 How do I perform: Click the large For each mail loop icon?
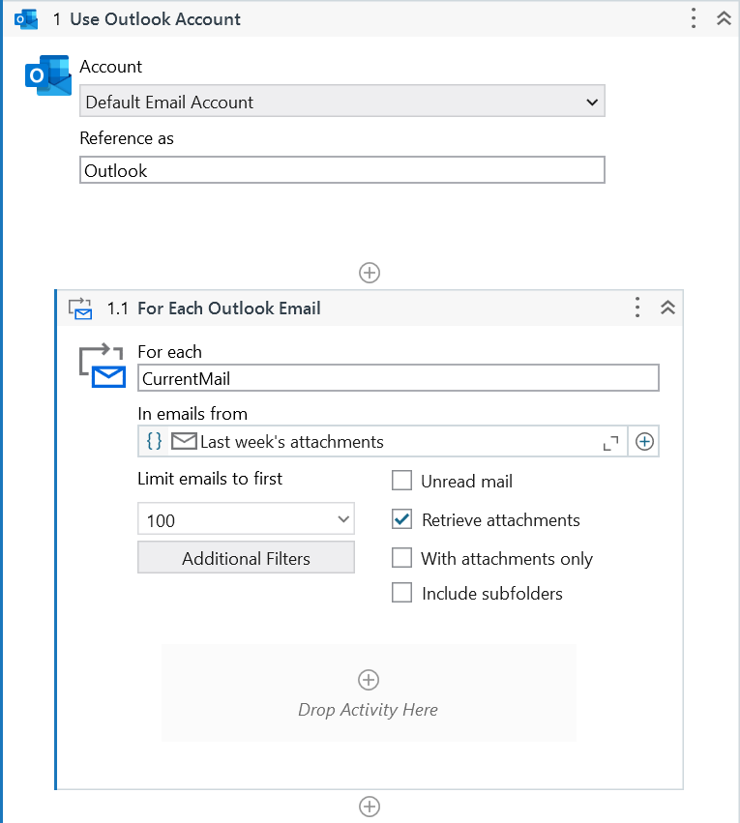coord(103,366)
